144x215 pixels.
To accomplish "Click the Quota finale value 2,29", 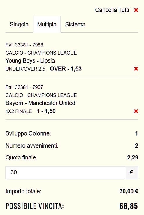I will point(133,157).
